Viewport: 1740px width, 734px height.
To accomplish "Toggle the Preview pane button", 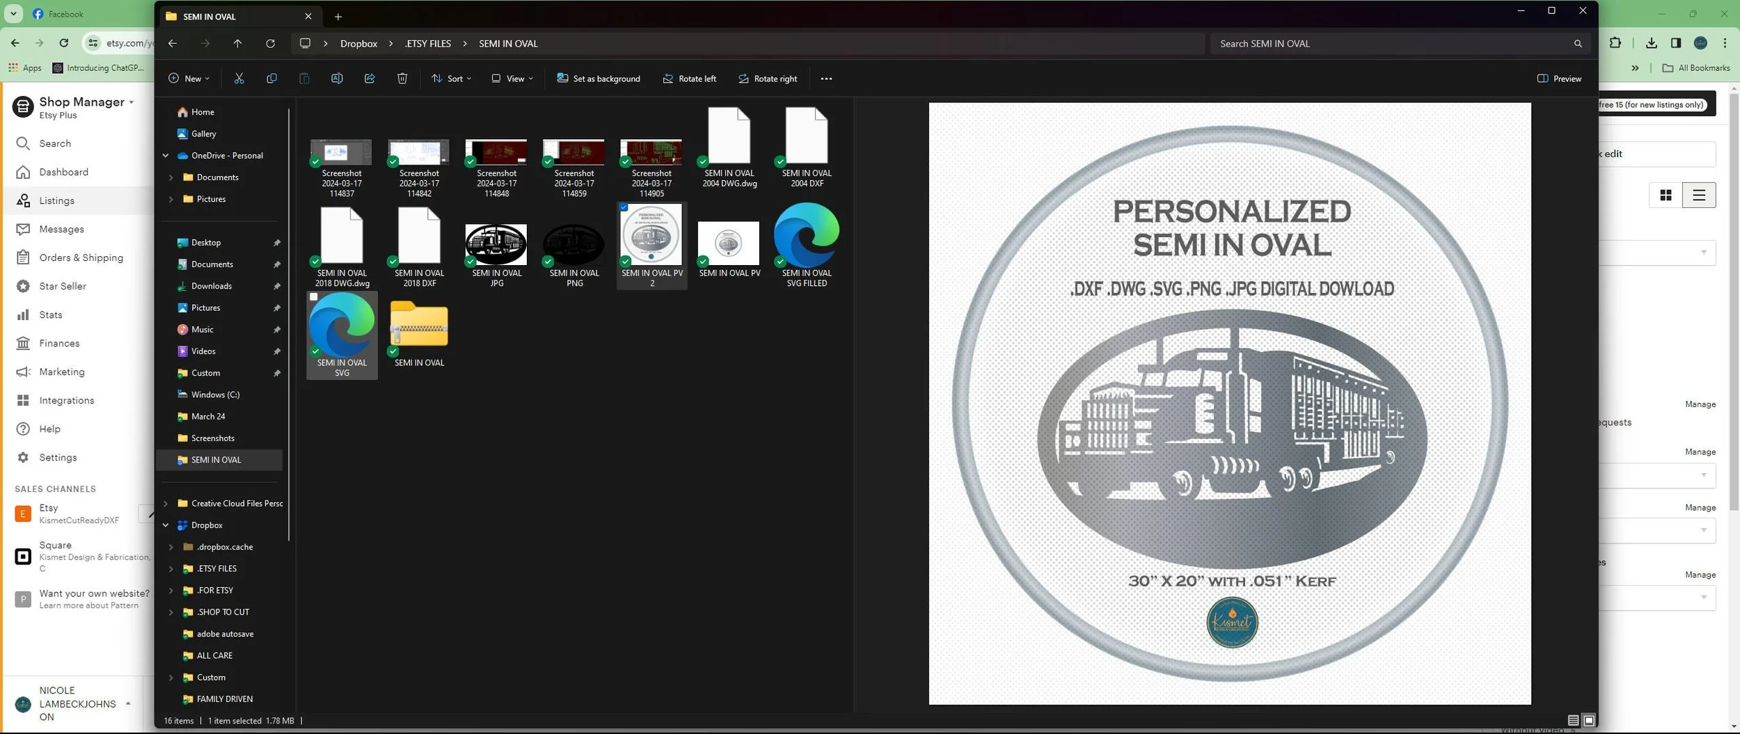I will point(1559,79).
